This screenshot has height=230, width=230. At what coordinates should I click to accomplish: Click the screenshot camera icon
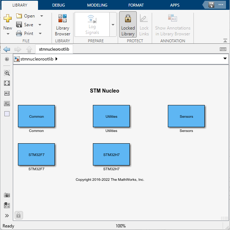point(7,195)
